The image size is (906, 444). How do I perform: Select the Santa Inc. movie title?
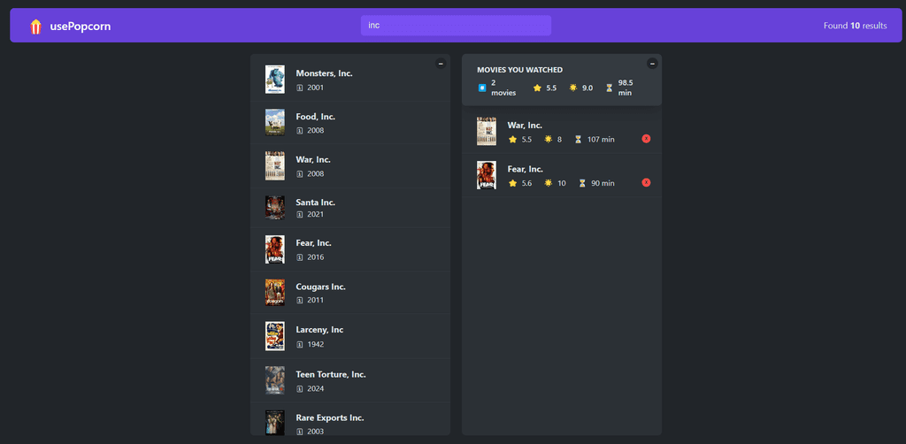(x=316, y=202)
